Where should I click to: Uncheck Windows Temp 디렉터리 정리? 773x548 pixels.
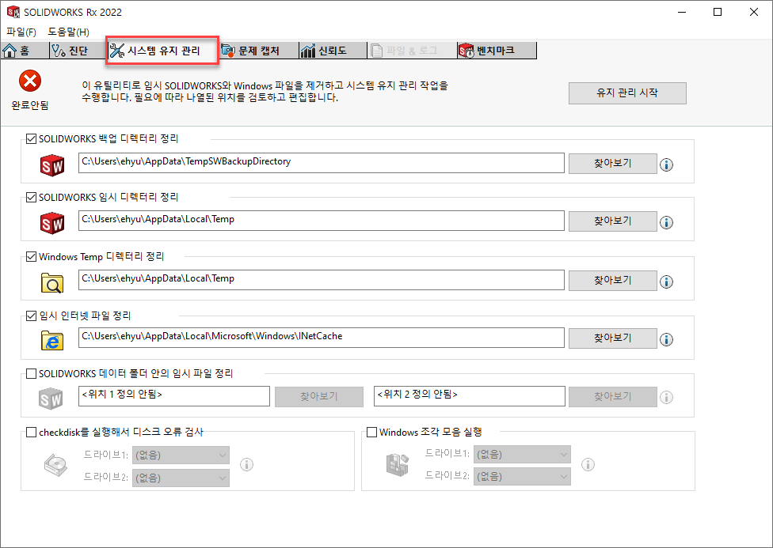point(31,256)
